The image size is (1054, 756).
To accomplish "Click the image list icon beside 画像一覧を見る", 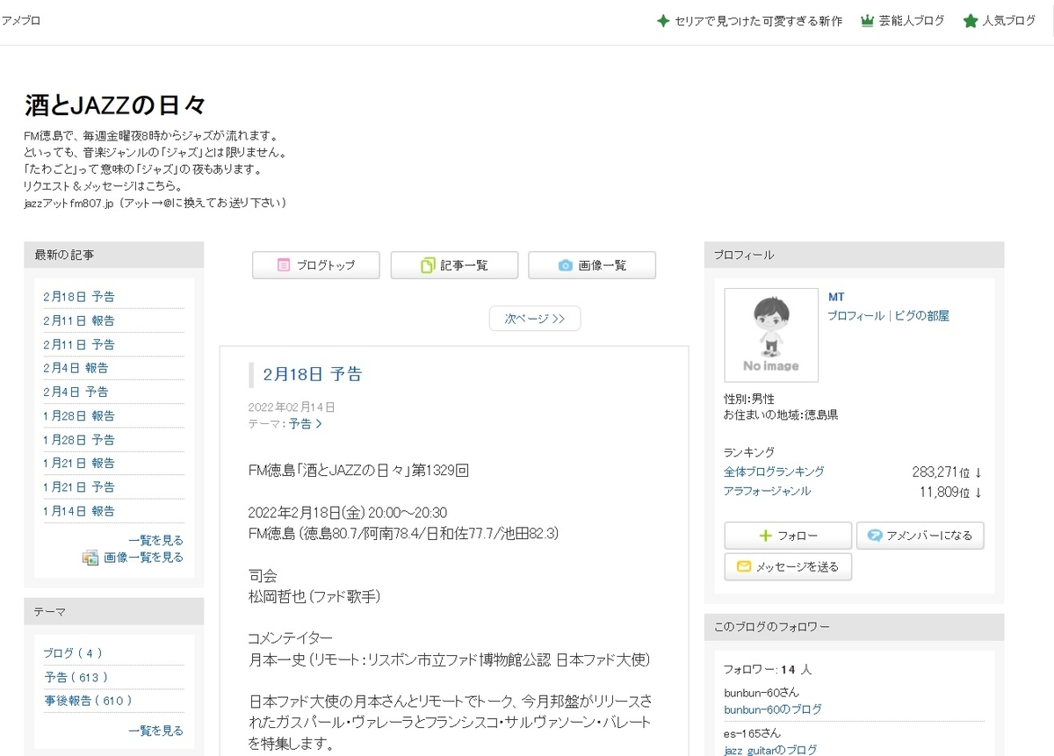I will tap(90, 558).
